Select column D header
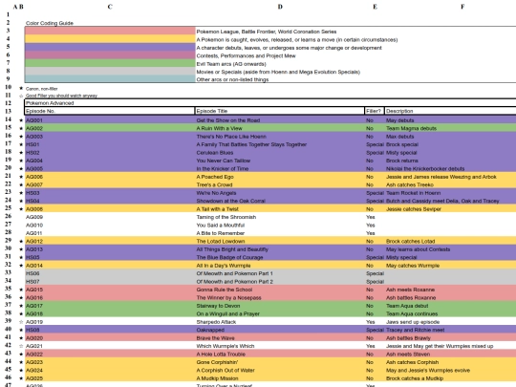This screenshot has height=387, width=516. point(280,7)
